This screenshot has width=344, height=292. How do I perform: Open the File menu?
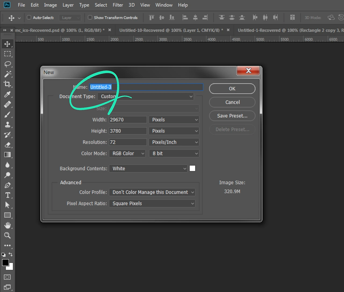tap(21, 5)
